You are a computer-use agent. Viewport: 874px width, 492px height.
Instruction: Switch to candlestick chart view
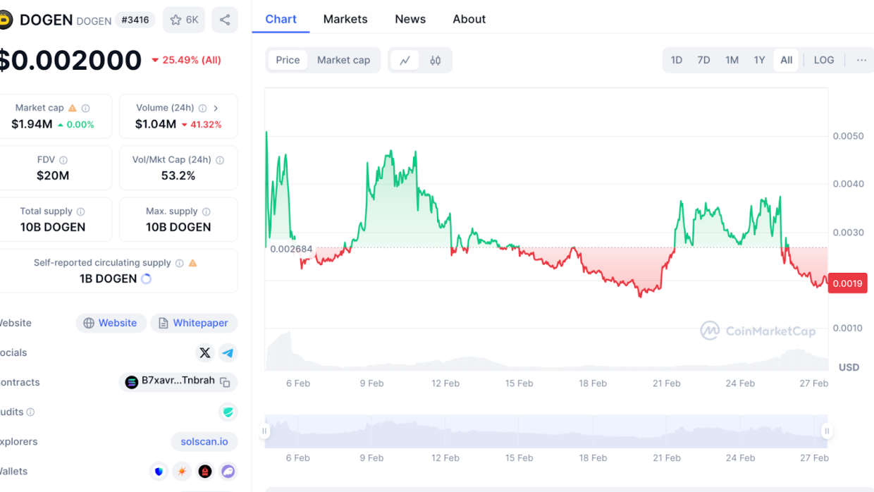(x=435, y=60)
